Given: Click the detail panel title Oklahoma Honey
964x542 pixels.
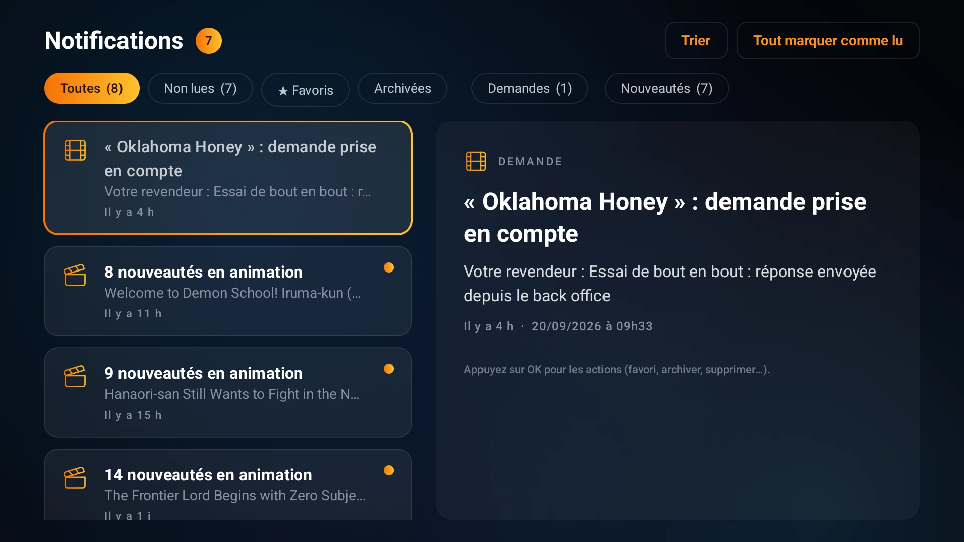Looking at the screenshot, I should click(x=665, y=217).
